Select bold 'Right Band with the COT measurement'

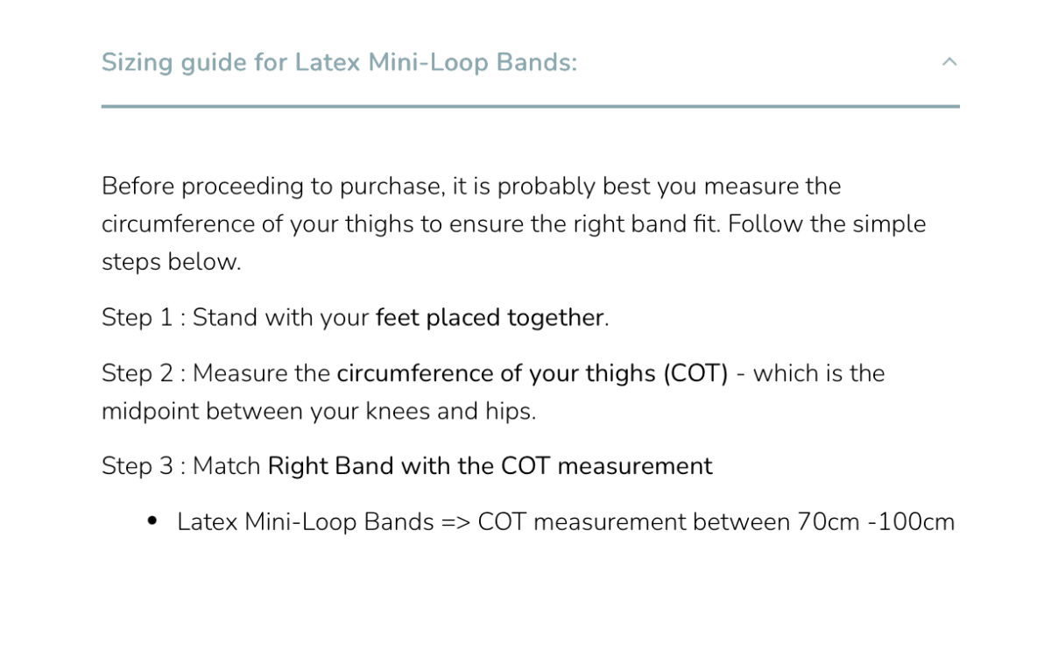pyautogui.click(x=490, y=466)
